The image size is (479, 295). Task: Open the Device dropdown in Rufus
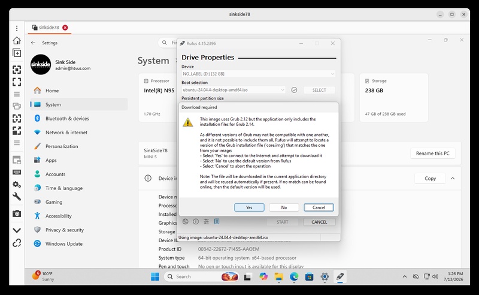[259, 74]
